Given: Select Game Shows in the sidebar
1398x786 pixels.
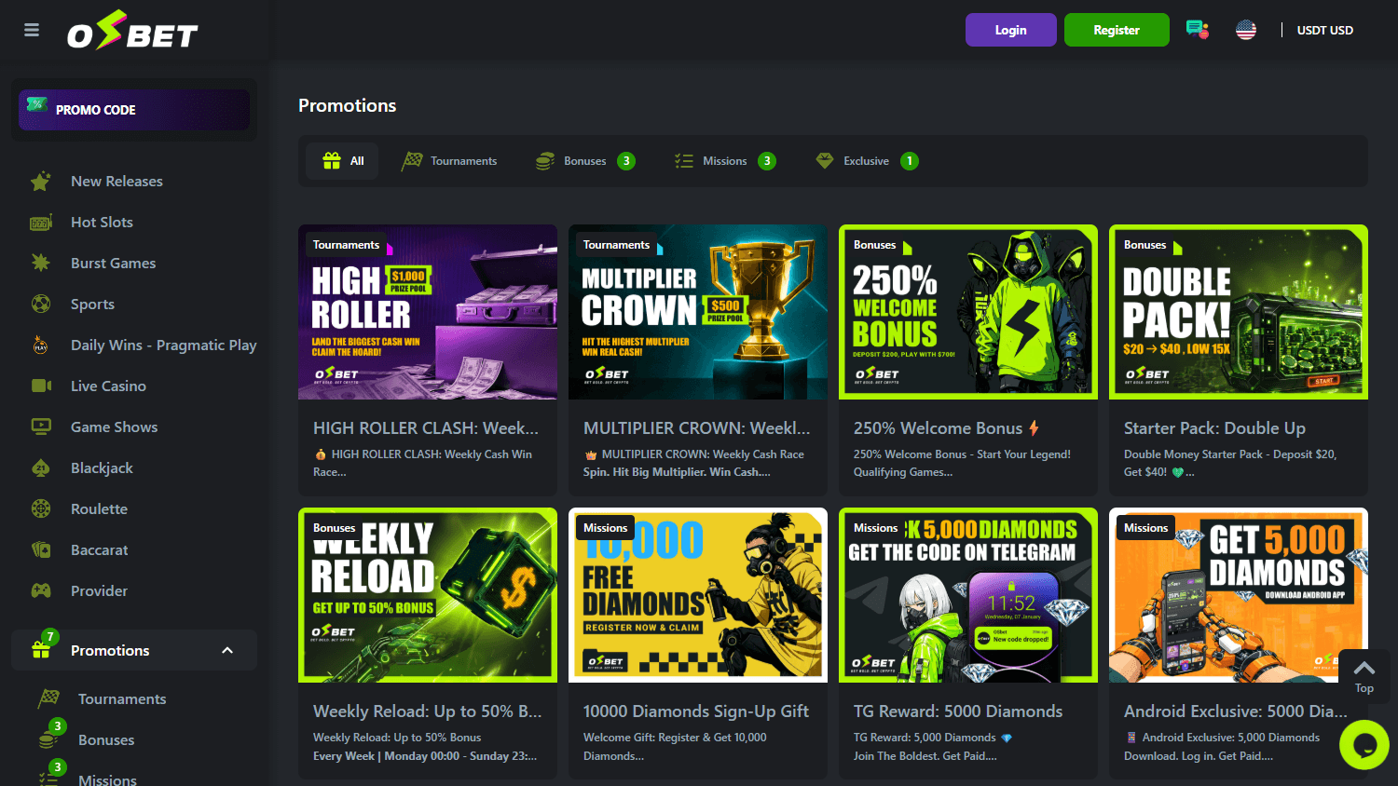Looking at the screenshot, I should click(114, 427).
